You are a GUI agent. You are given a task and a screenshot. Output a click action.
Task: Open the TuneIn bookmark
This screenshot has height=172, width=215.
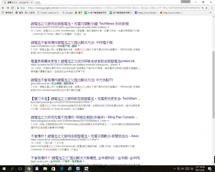click(x=49, y=13)
